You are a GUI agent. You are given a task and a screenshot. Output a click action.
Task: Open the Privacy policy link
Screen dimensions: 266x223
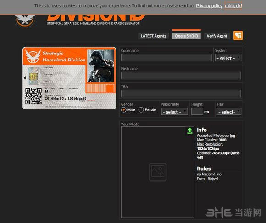(209, 6)
